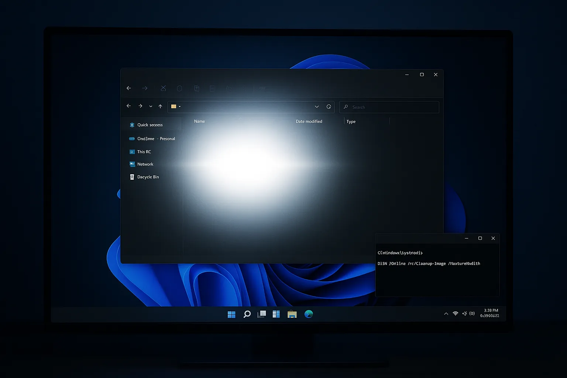Expand the address bar history dropdown

[x=317, y=107]
